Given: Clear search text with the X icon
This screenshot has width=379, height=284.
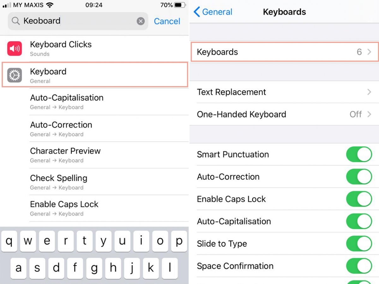Looking at the screenshot, I should [x=141, y=21].
